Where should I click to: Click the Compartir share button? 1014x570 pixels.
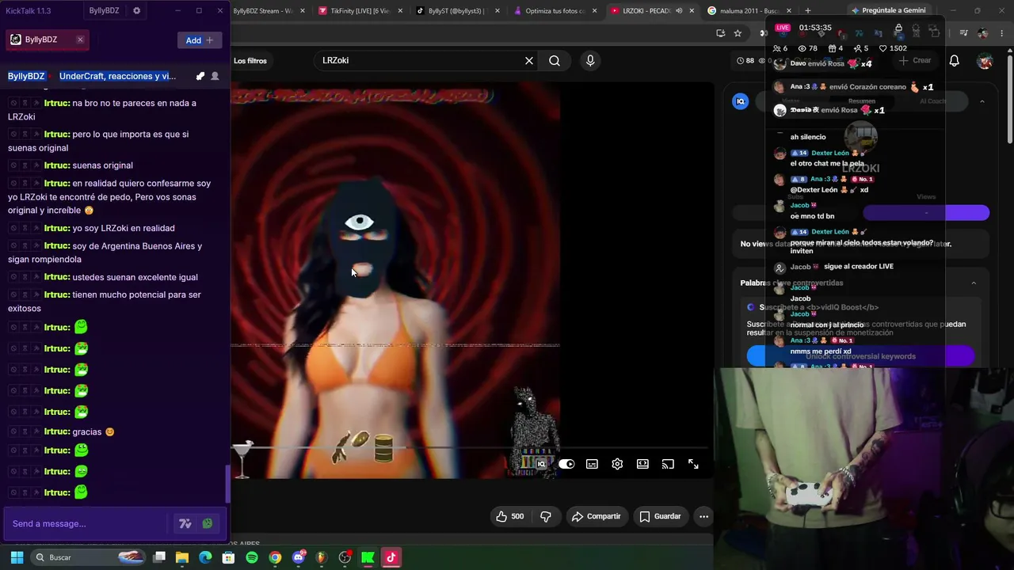click(597, 516)
